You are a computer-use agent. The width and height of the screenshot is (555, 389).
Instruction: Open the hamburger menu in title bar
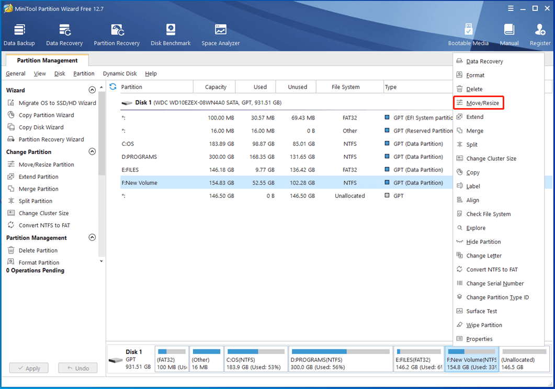click(x=511, y=8)
